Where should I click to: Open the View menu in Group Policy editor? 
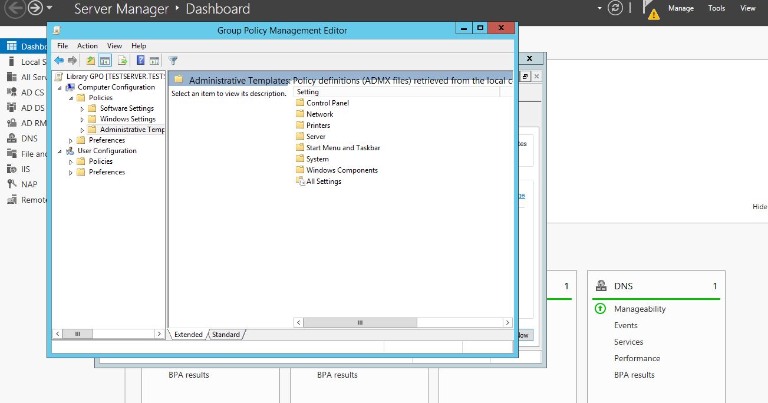click(x=114, y=46)
